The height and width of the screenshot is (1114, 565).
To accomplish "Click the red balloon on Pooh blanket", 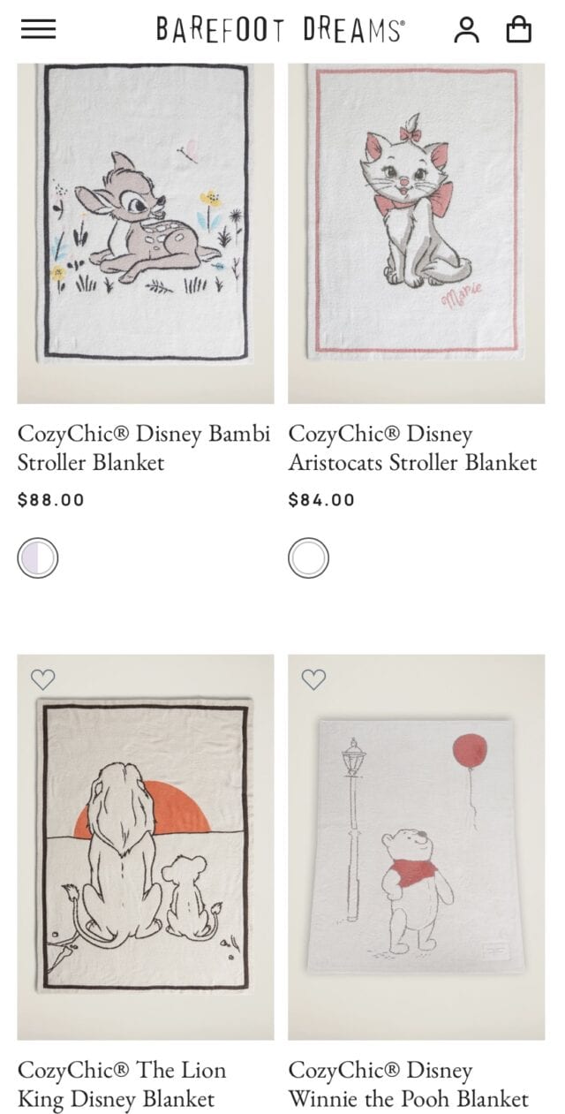I will click(x=471, y=751).
